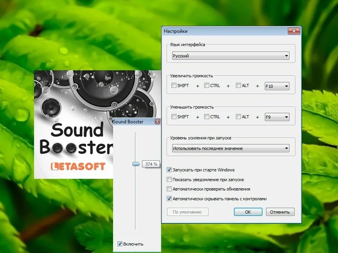
Task: Click the Увеличить громкость group label
Action: pos(191,76)
